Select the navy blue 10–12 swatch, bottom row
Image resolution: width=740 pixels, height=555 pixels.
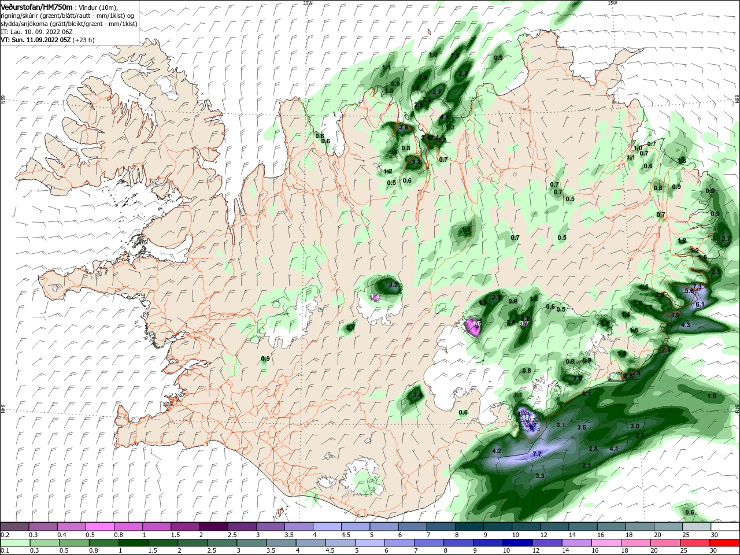pyautogui.click(x=518, y=543)
